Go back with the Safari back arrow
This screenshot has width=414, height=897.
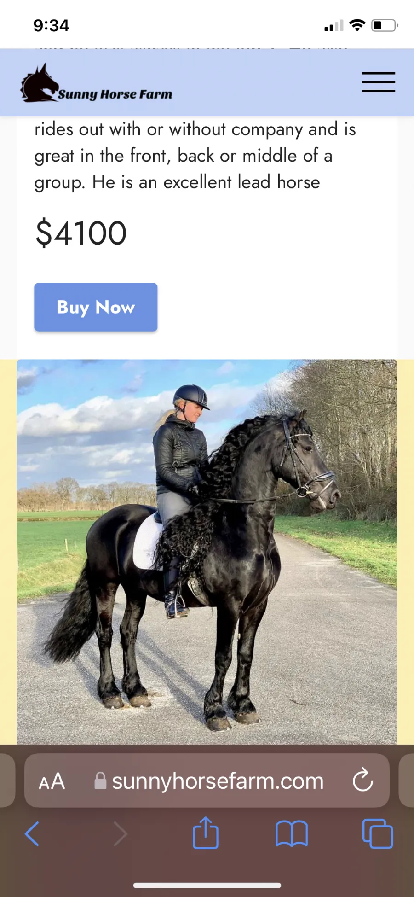pyautogui.click(x=32, y=834)
